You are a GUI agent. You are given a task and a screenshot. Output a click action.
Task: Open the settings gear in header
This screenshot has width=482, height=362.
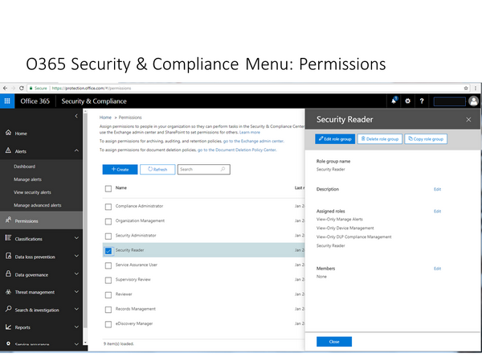(x=407, y=101)
